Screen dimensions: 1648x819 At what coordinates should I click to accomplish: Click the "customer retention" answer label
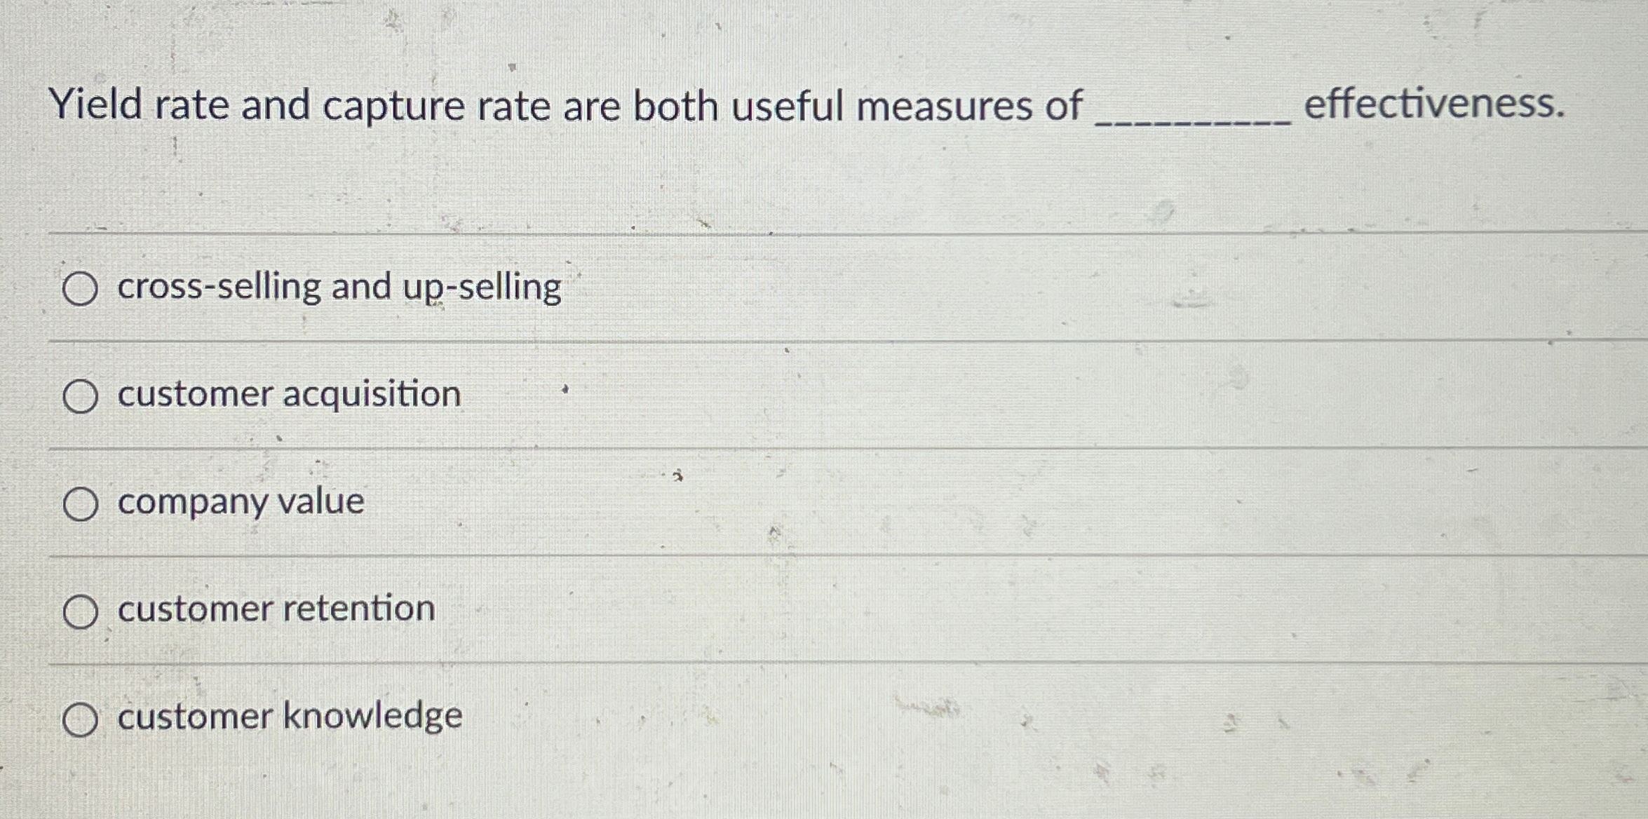coord(276,609)
